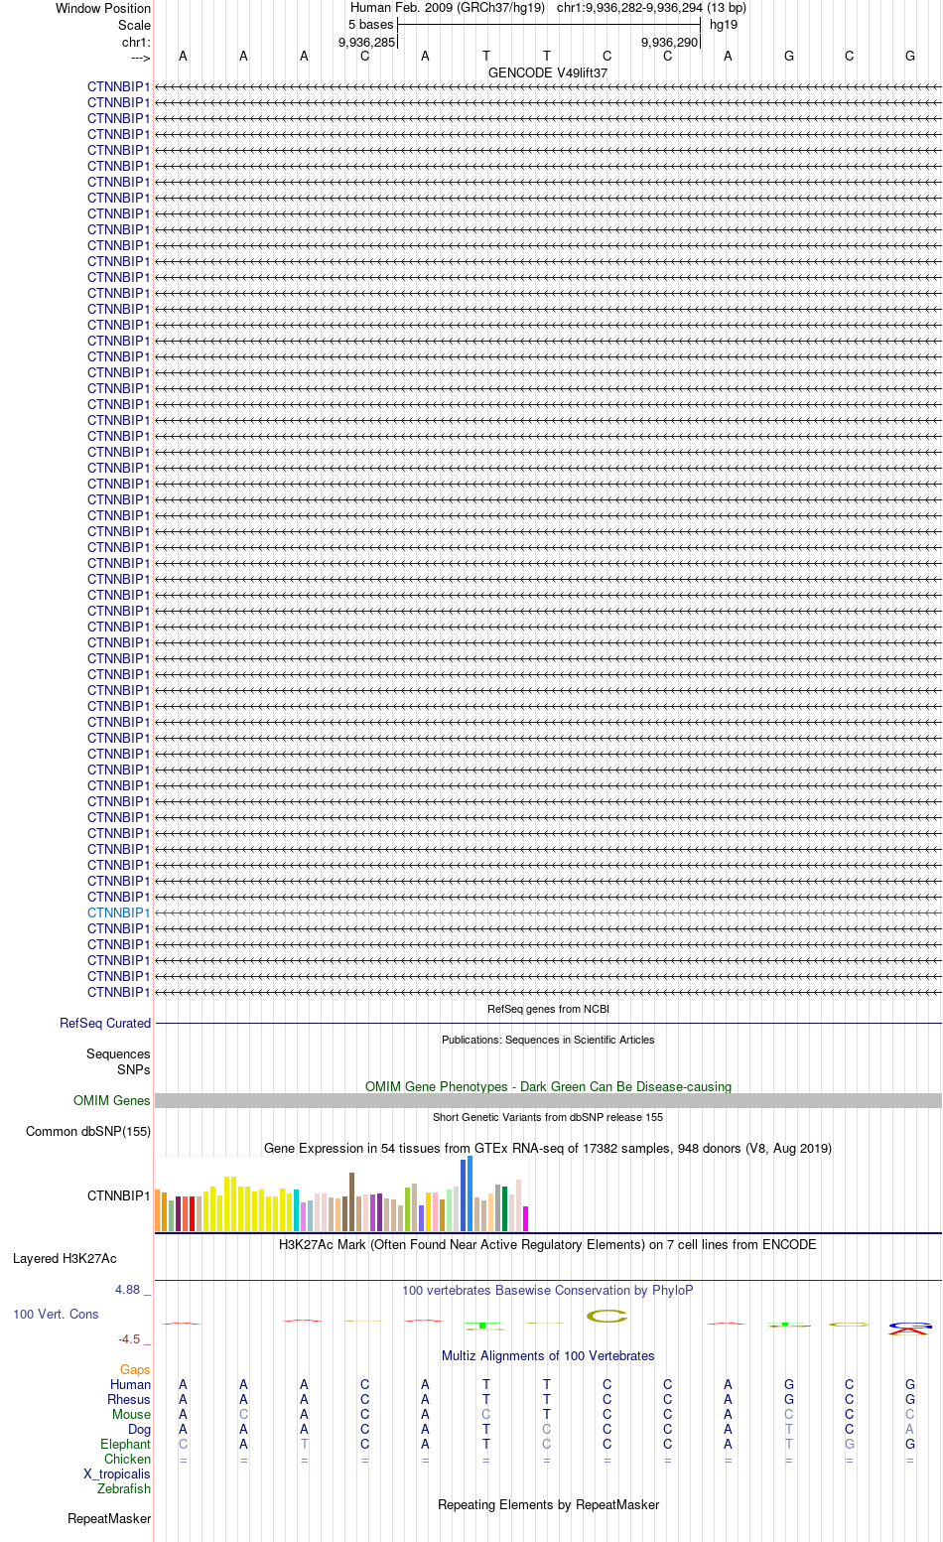Click the dark green GTEx expression bar
This screenshot has width=943, height=1542.
(x=505, y=1208)
